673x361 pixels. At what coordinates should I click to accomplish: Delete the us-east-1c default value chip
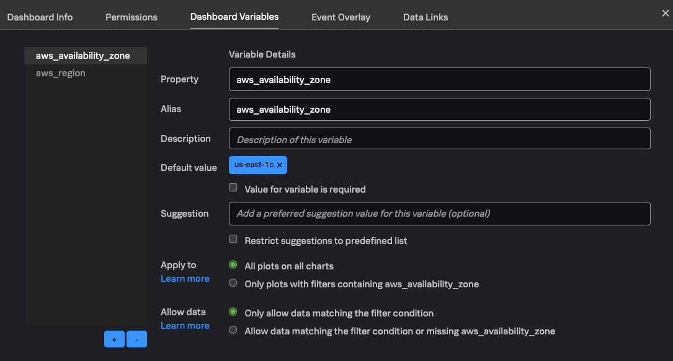280,165
